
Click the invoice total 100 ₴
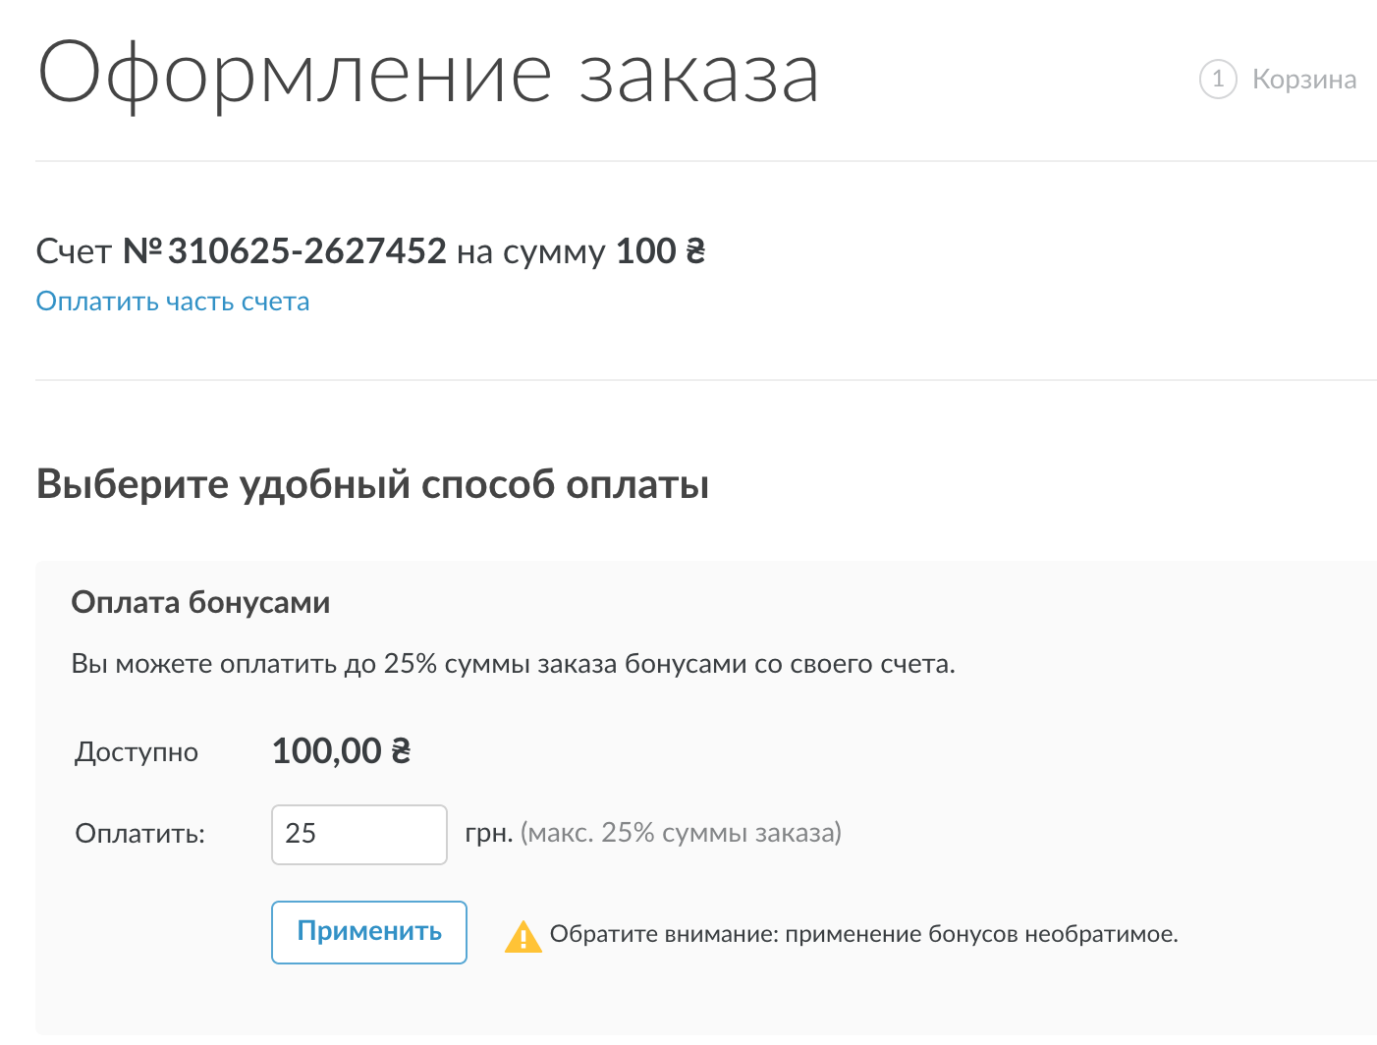(660, 251)
